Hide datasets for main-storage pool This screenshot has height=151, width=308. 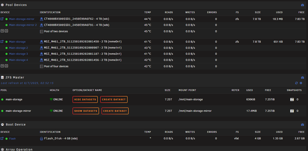85,99
